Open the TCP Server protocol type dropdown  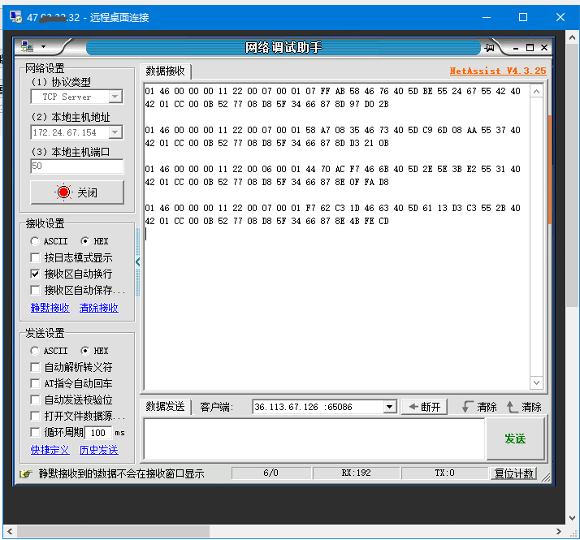coord(115,97)
